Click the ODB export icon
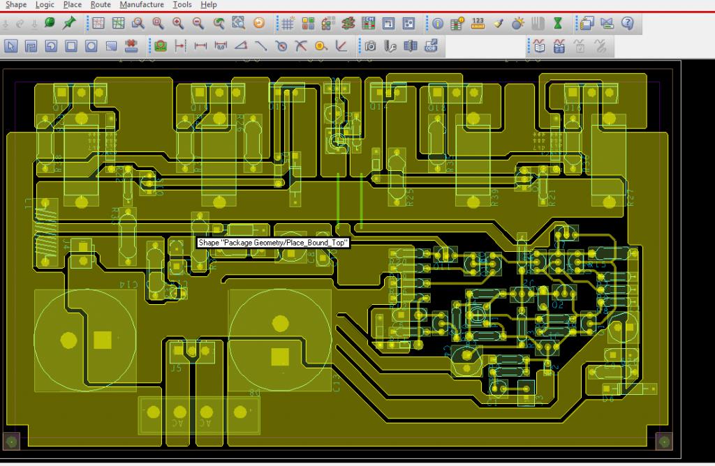Screen dimensions: 715x466 (x=431, y=46)
